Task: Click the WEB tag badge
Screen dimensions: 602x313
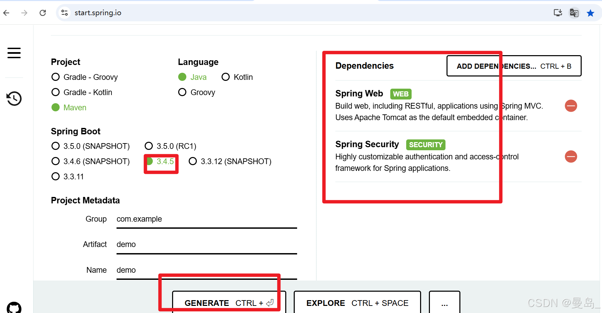Action: (x=401, y=94)
